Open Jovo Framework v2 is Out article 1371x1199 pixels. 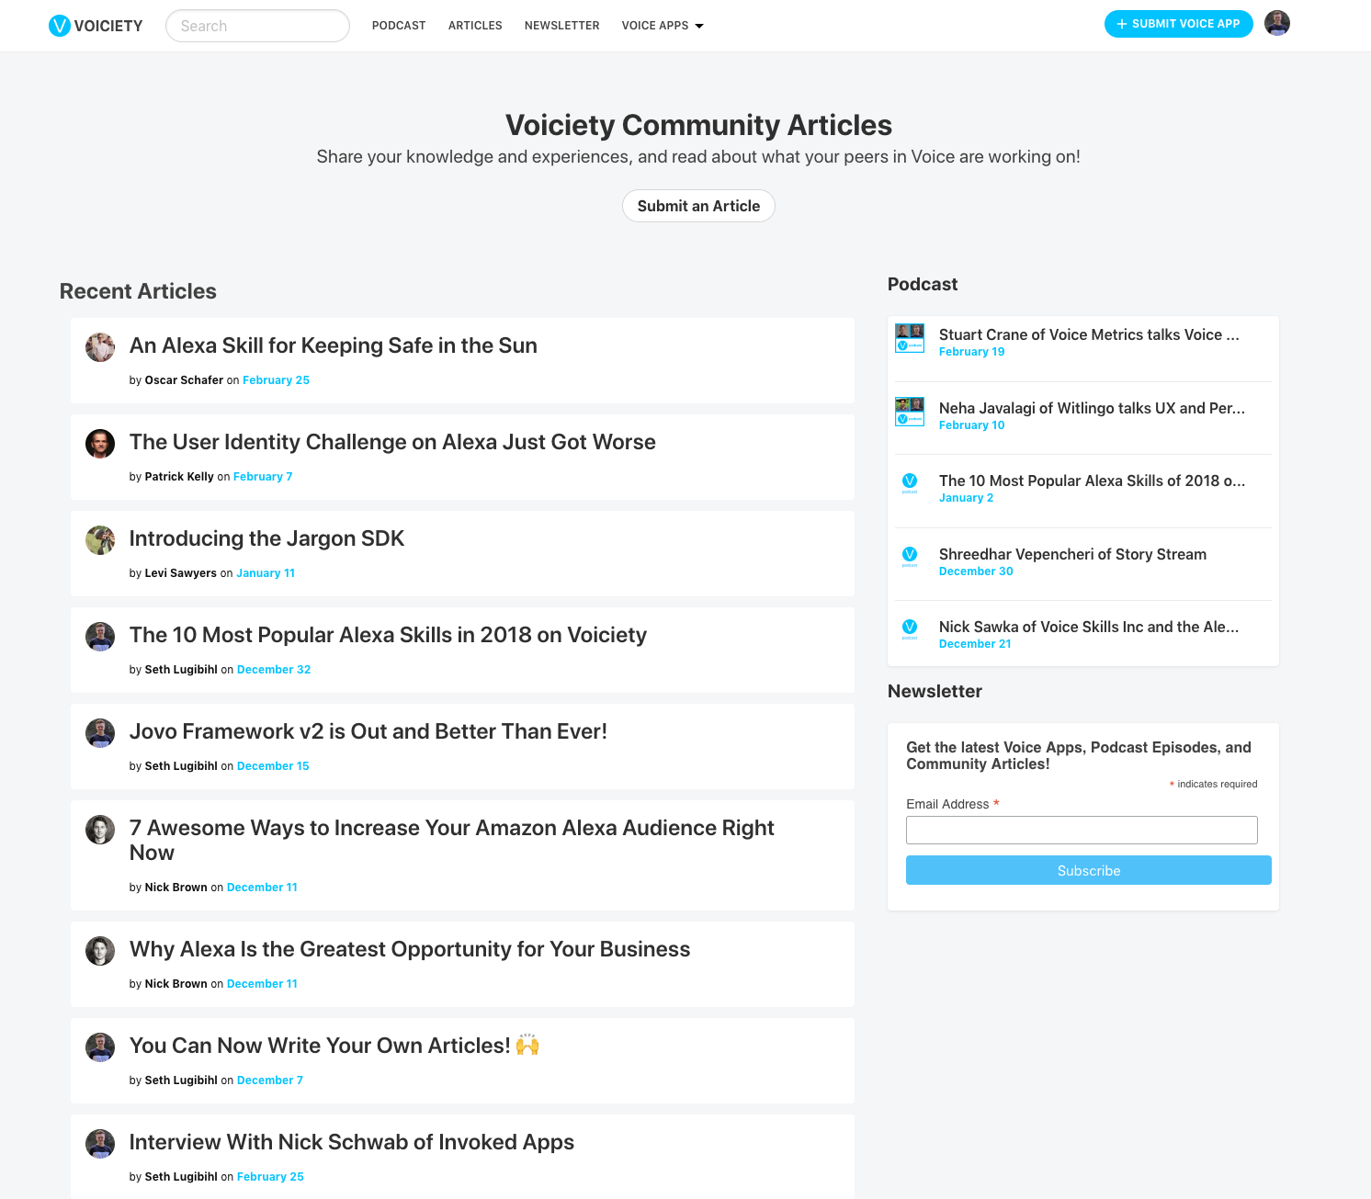(x=368, y=731)
